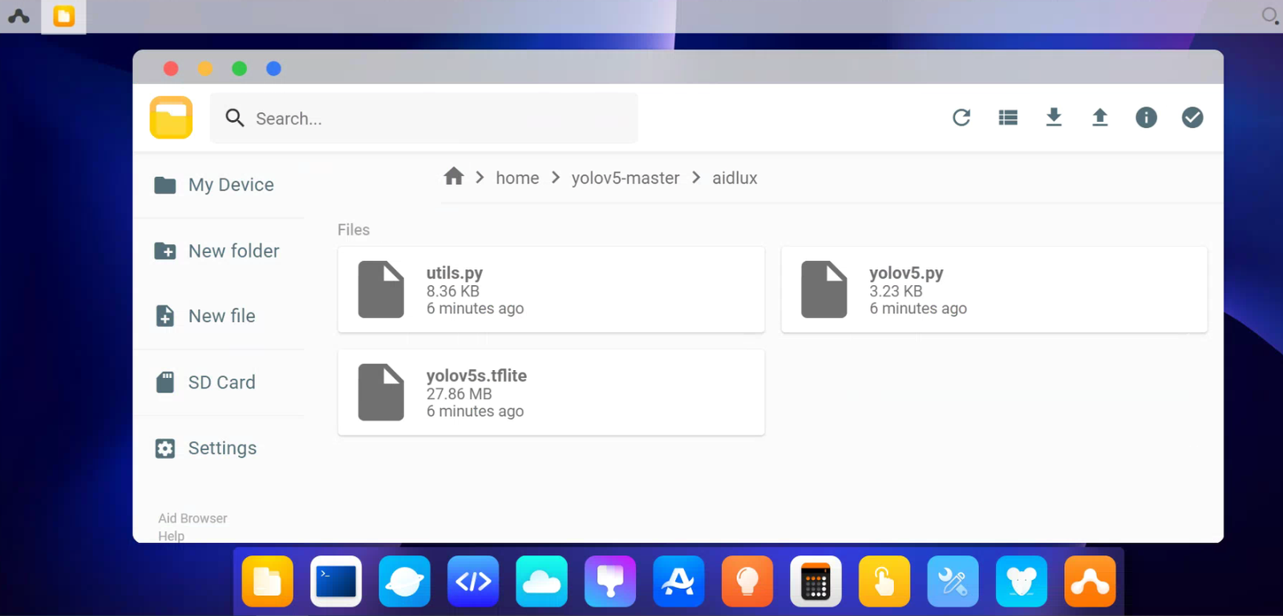Viewport: 1283px width, 616px height.
Task: Click the blue window control dot
Action: (x=273, y=69)
